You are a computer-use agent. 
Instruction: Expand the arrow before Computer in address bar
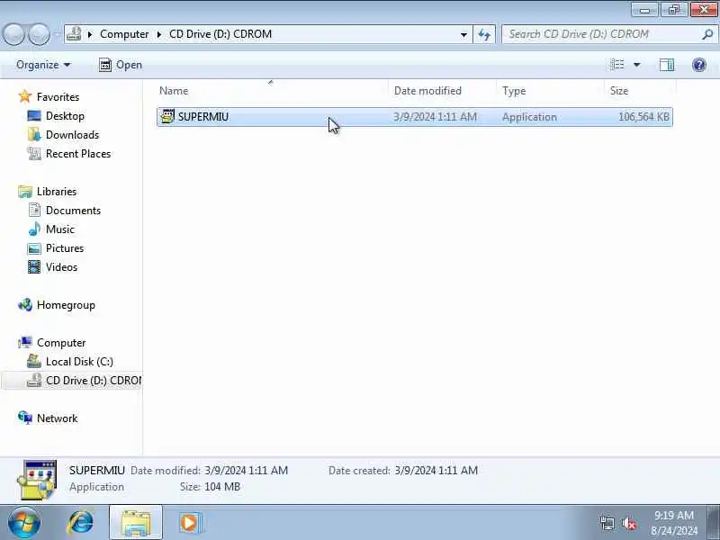coord(91,34)
